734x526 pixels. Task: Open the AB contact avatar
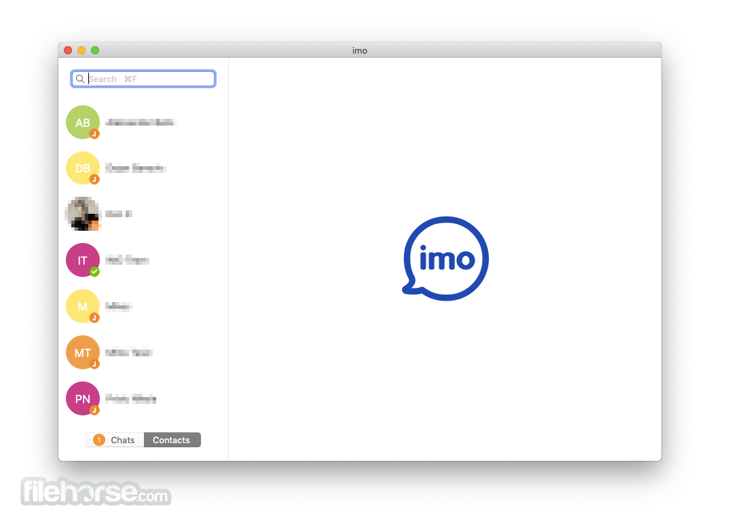point(83,123)
